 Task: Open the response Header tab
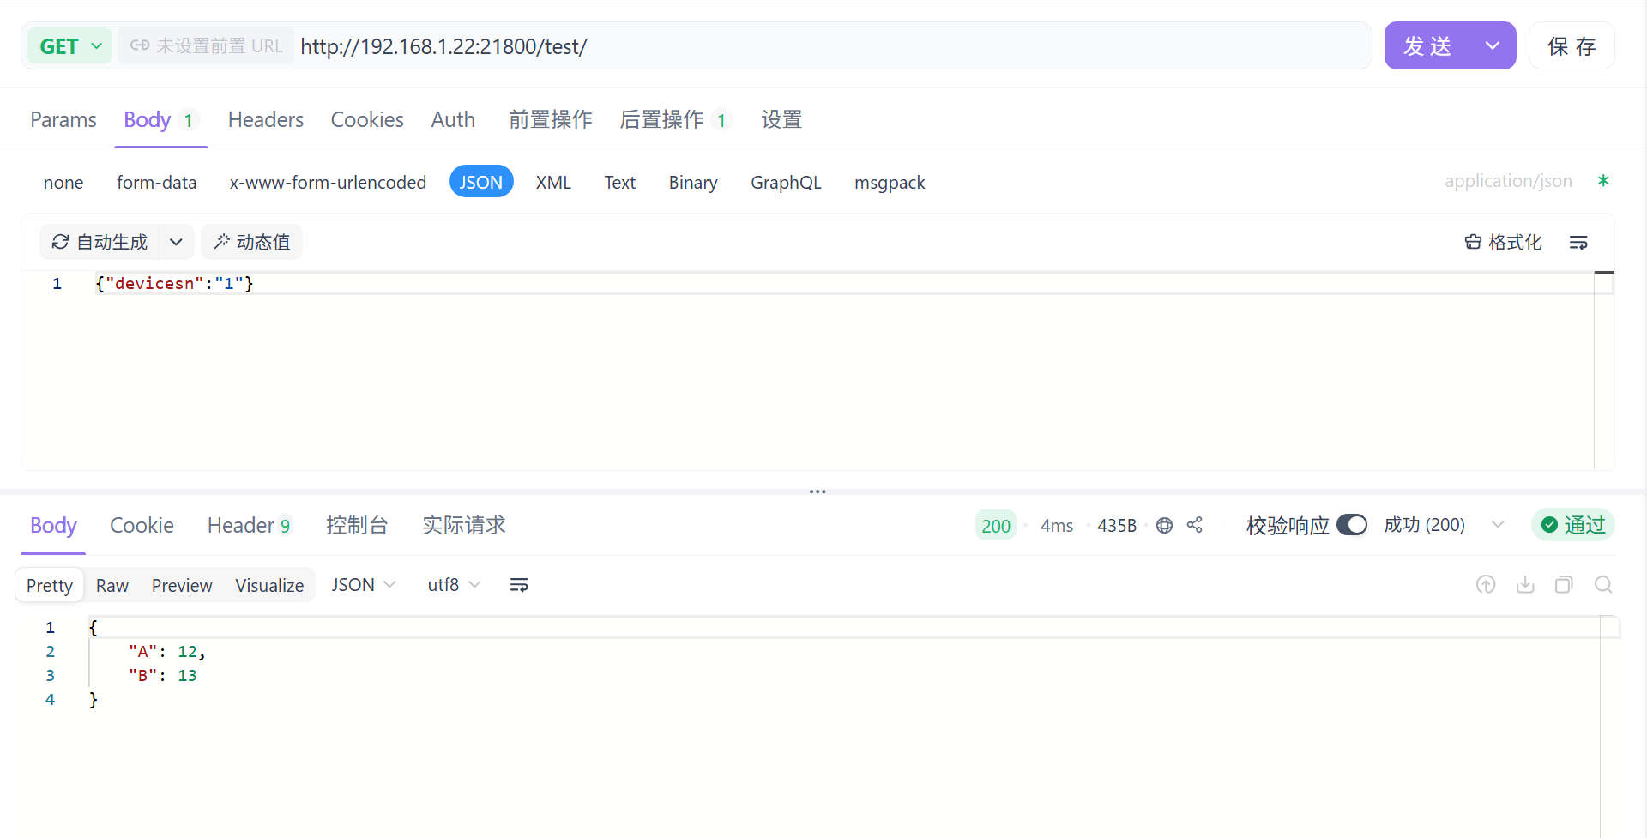pos(250,525)
